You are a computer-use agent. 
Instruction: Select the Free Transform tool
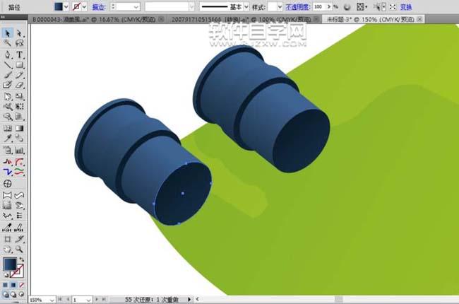19,106
